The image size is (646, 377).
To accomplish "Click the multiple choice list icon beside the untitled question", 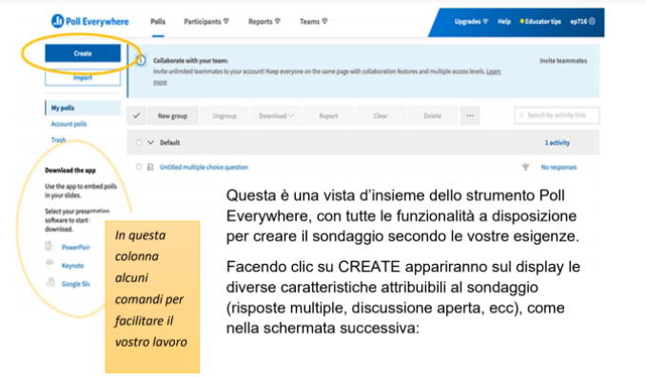I will click(150, 167).
